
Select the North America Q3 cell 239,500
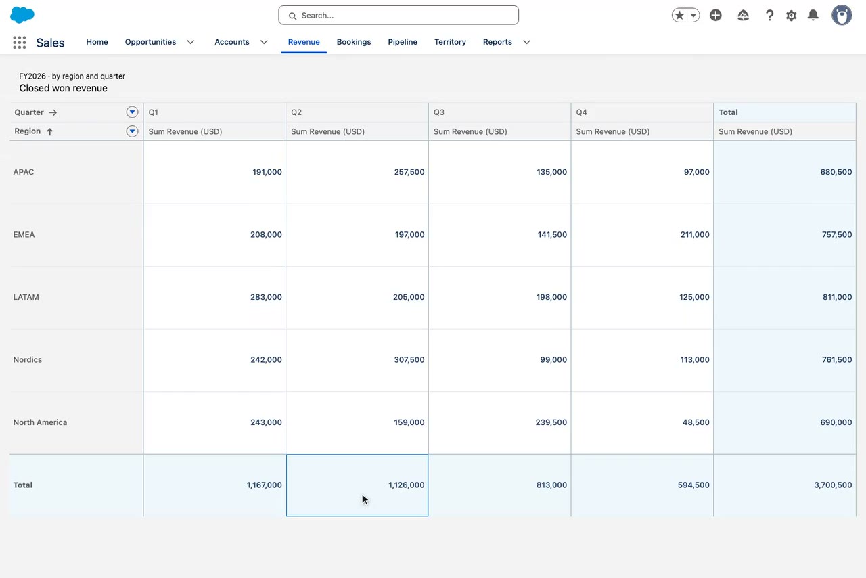(x=500, y=422)
